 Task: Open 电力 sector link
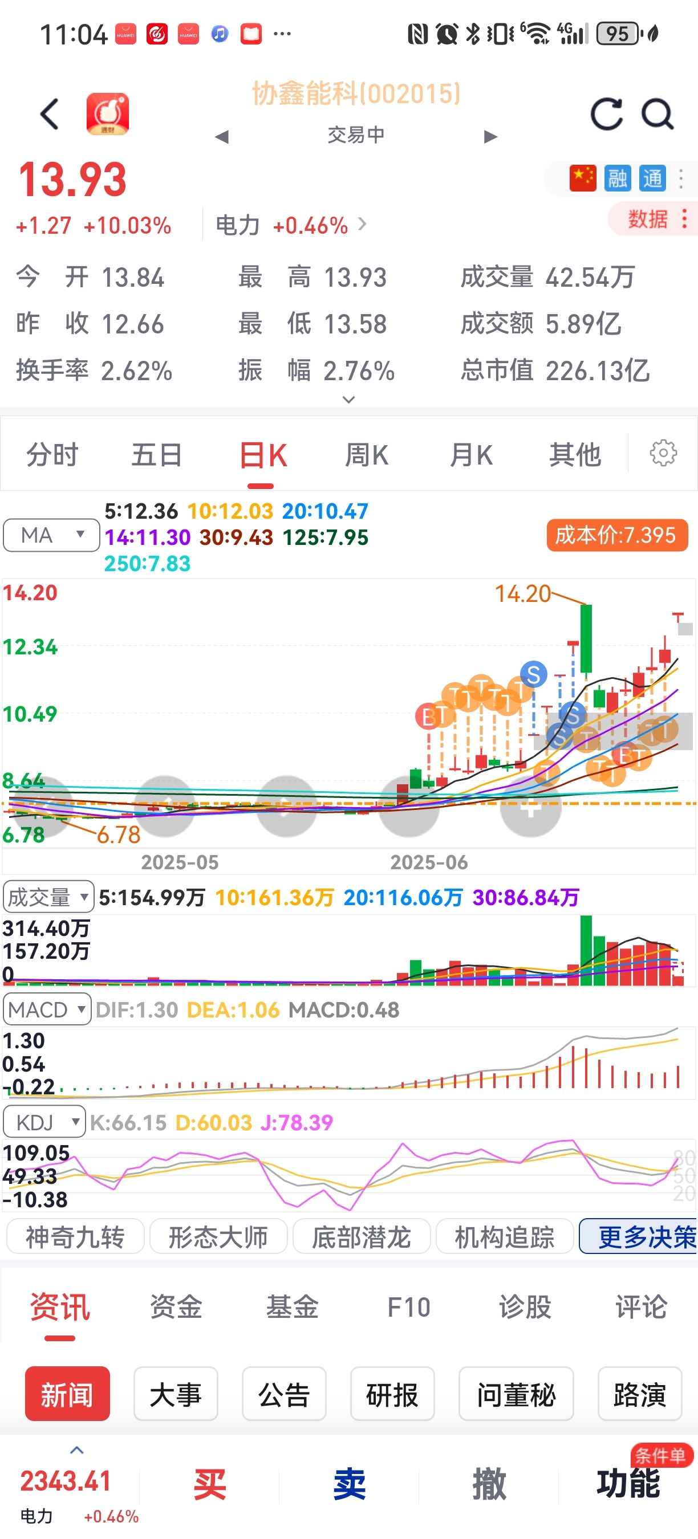tap(290, 225)
